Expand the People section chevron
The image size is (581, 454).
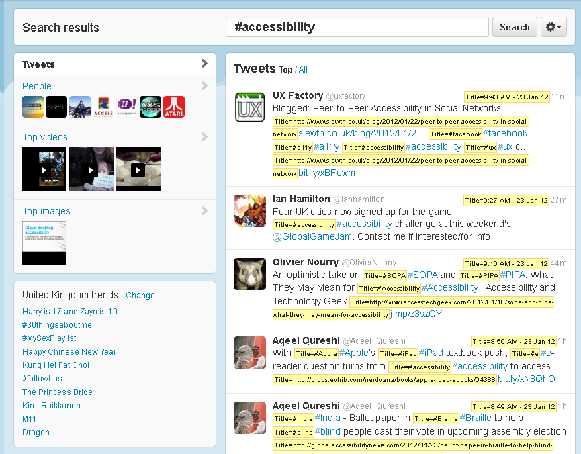tap(204, 86)
